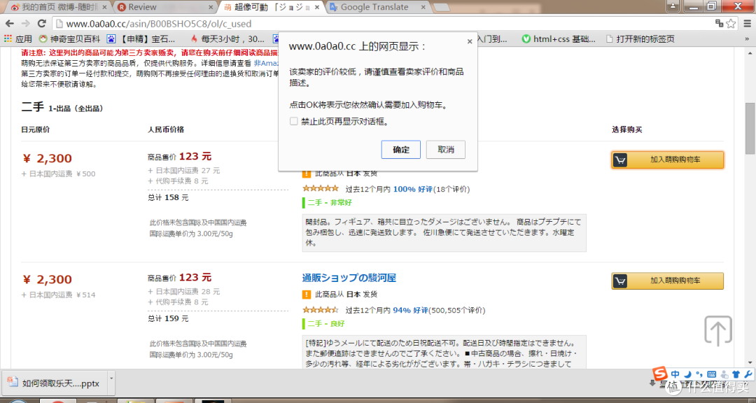Open the Sogou soft keyboard icon
This screenshot has width=756, height=403.
(x=712, y=374)
